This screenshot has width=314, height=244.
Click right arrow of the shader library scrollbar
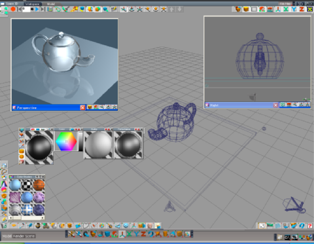click(x=43, y=218)
